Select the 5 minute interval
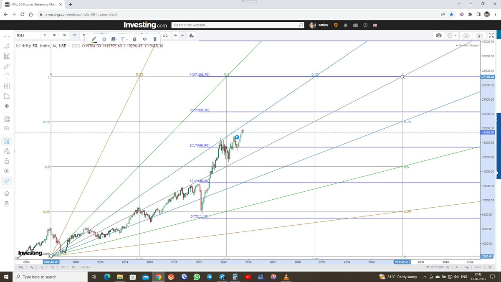This screenshot has width=501, height=282. point(45,36)
